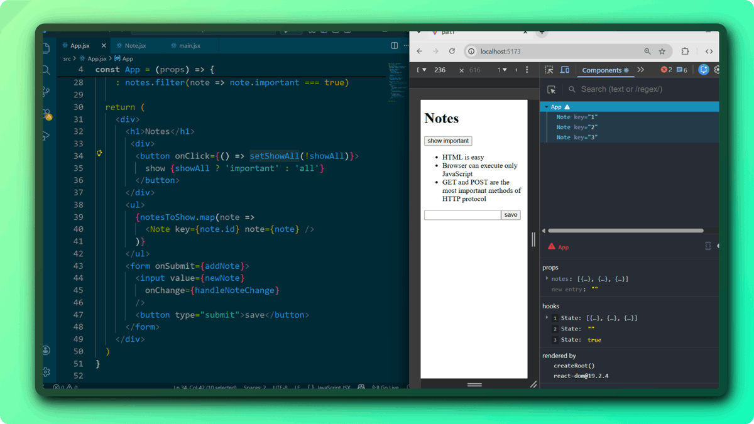Image resolution: width=754 pixels, height=424 pixels.
Task: Click the errors and warnings status indicator
Action: tap(65, 388)
